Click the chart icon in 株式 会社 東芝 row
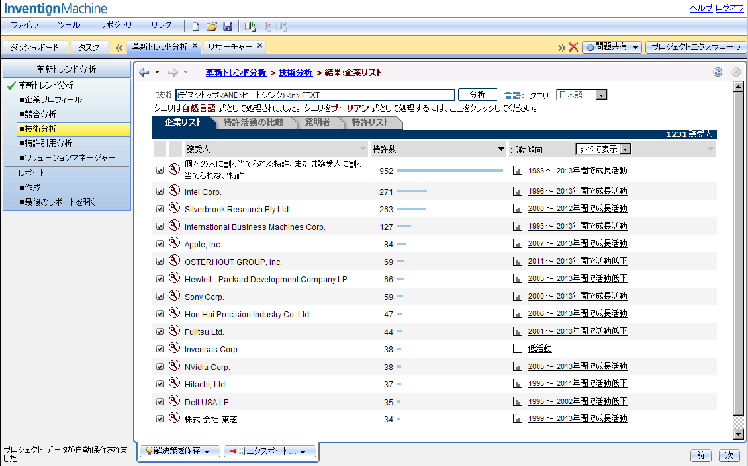The height and width of the screenshot is (466, 748). point(517,419)
